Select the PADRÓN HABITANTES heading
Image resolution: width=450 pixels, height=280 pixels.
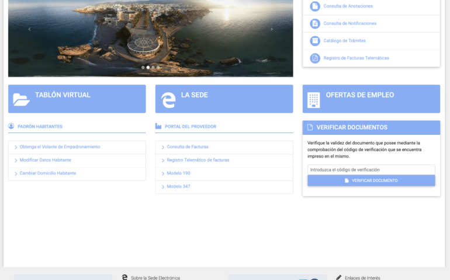coord(40,127)
